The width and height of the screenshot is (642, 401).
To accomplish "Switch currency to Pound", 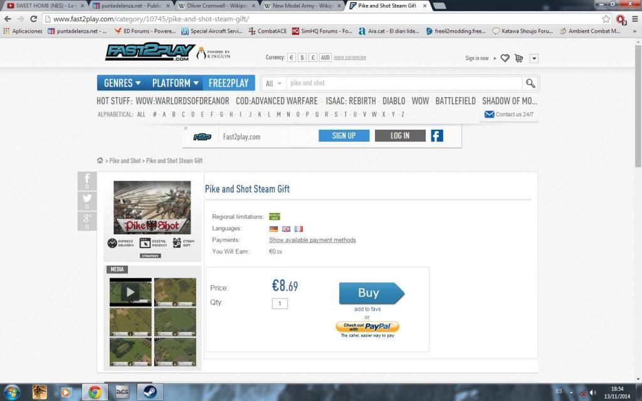I will pos(313,58).
